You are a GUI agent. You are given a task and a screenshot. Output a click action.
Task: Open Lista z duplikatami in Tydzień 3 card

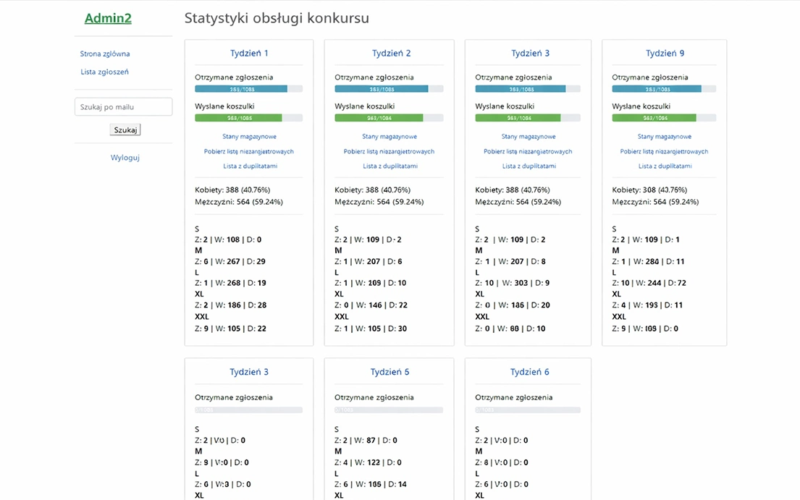coord(529,166)
